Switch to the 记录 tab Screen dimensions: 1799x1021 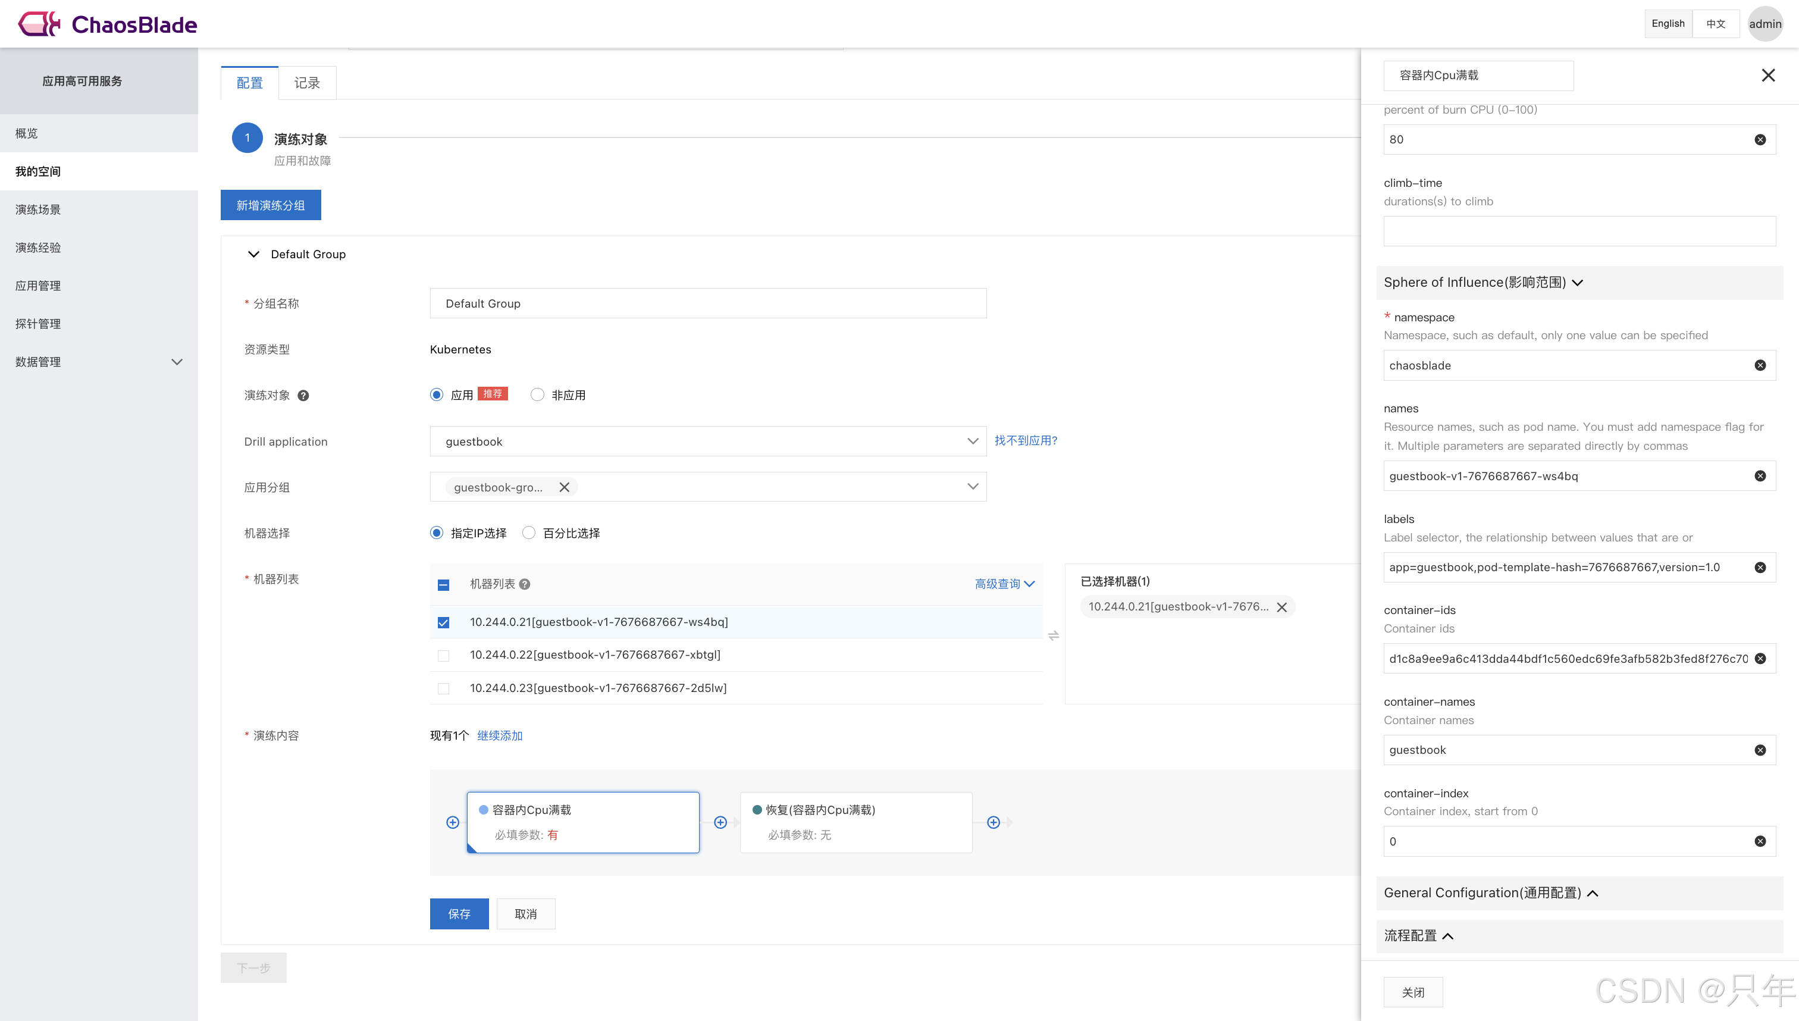click(x=306, y=83)
